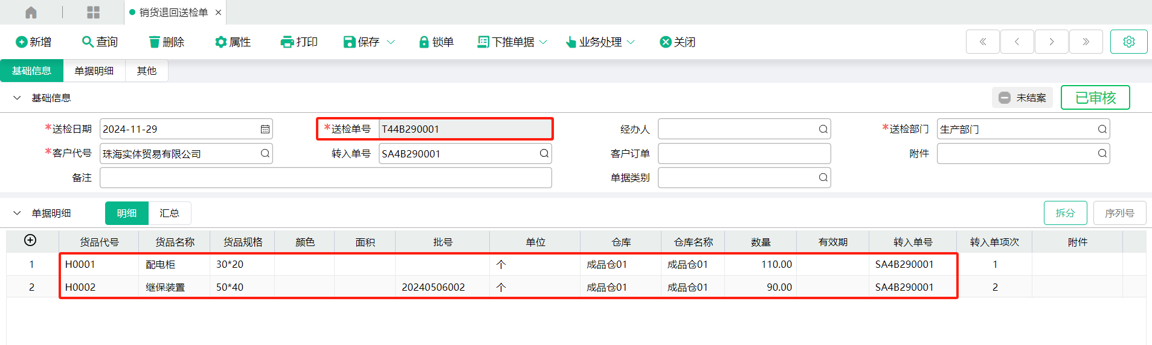Expand the 保存 dropdown arrow
Image resolution: width=1152 pixels, height=345 pixels.
[391, 42]
